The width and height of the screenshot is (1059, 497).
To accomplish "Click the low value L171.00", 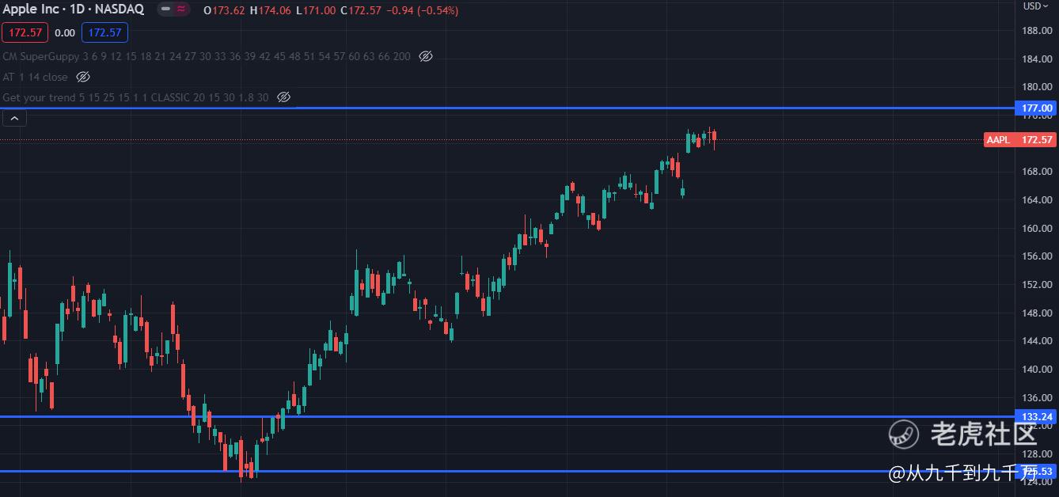I will point(315,10).
